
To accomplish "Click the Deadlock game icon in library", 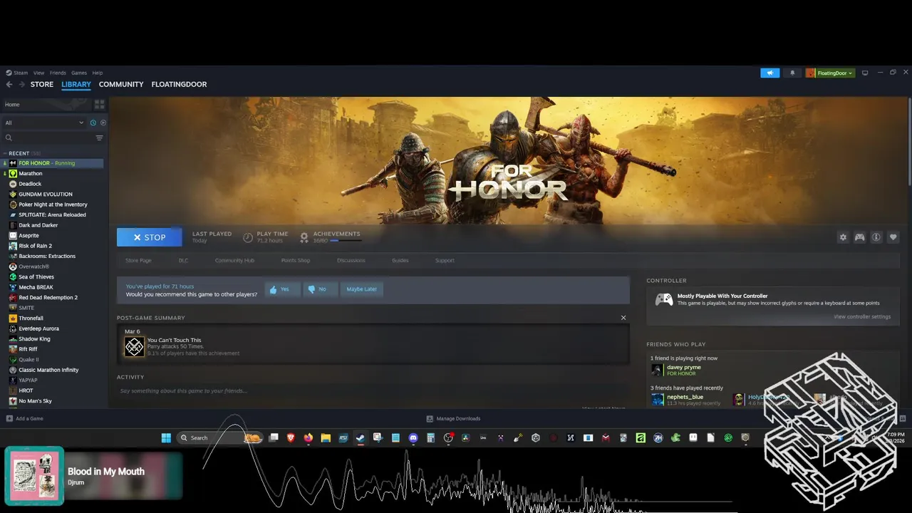I will (x=13, y=184).
